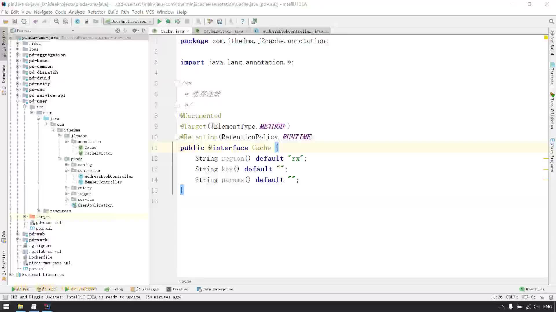Open the UTF-8 encoding selector
556x312 pixels.
pyautogui.click(x=528, y=297)
